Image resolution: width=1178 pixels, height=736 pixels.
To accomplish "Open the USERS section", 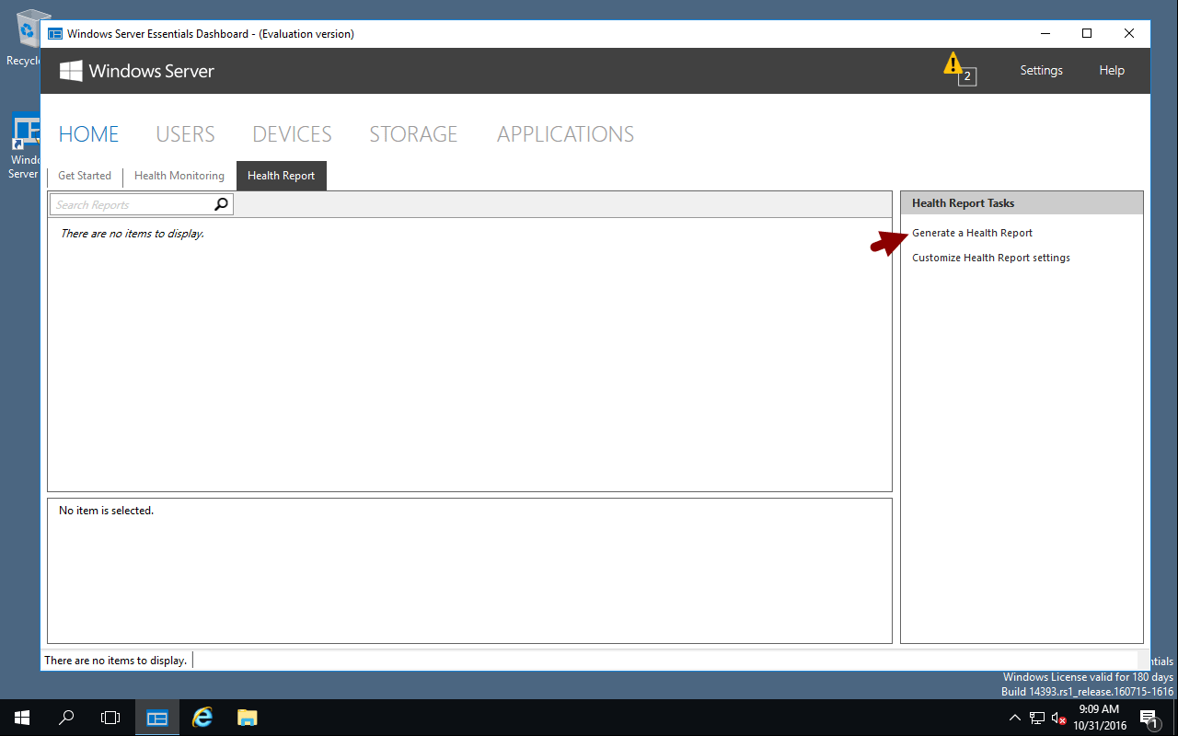I will point(185,134).
